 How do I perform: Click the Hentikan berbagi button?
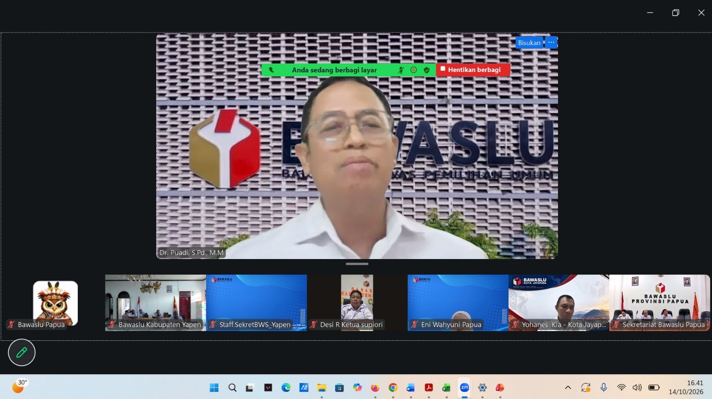click(473, 70)
